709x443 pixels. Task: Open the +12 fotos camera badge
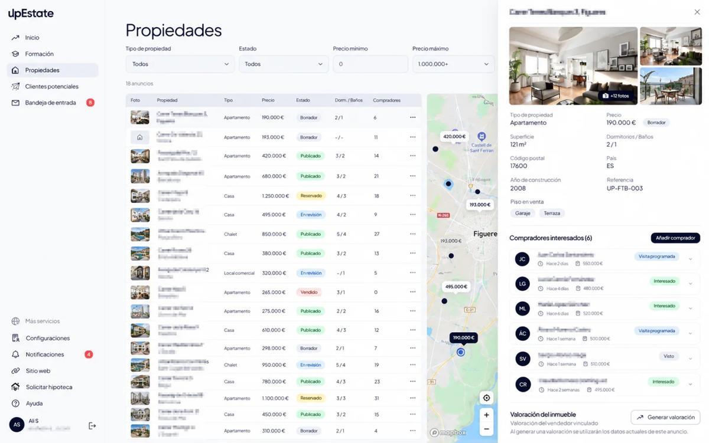tap(616, 96)
